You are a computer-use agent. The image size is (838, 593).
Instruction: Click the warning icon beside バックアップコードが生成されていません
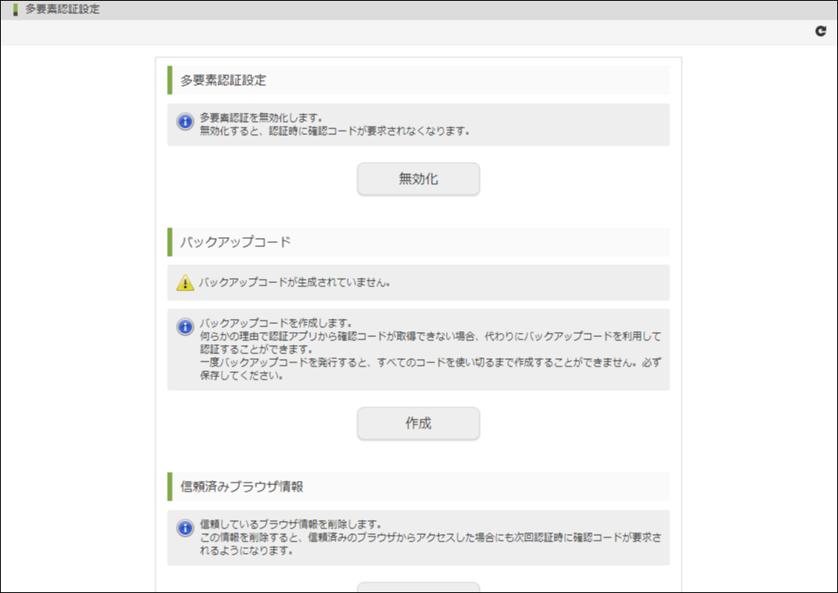(185, 283)
